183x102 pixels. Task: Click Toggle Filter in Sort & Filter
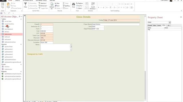click(x=43, y=8)
